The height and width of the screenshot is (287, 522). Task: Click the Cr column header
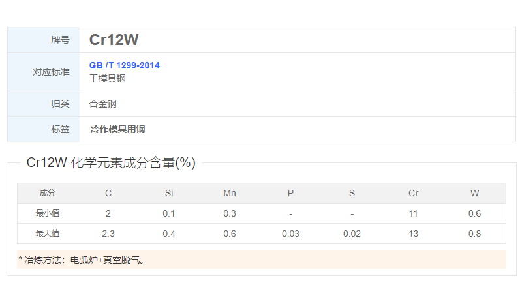tap(413, 193)
